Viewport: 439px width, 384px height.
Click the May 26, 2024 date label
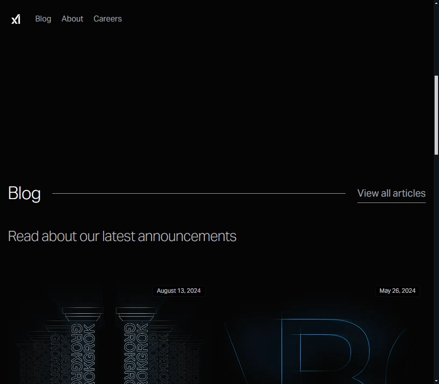coord(397,291)
